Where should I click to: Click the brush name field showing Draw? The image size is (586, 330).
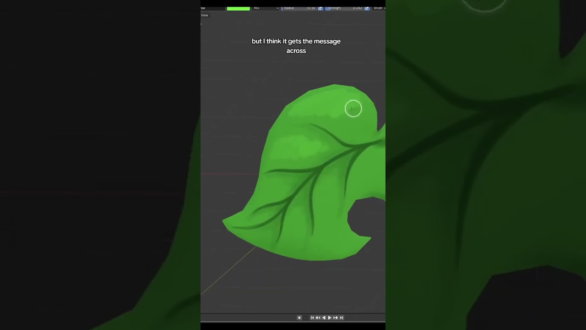(212, 8)
